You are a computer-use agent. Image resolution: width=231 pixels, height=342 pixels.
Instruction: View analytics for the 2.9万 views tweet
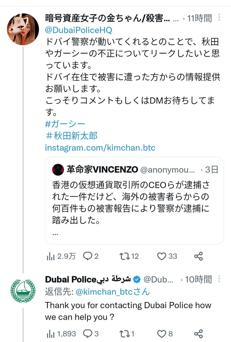pyautogui.click(x=51, y=256)
